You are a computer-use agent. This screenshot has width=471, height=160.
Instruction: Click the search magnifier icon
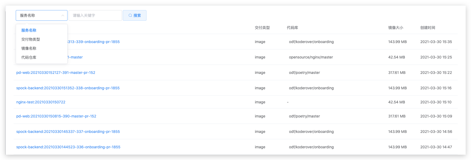point(130,15)
